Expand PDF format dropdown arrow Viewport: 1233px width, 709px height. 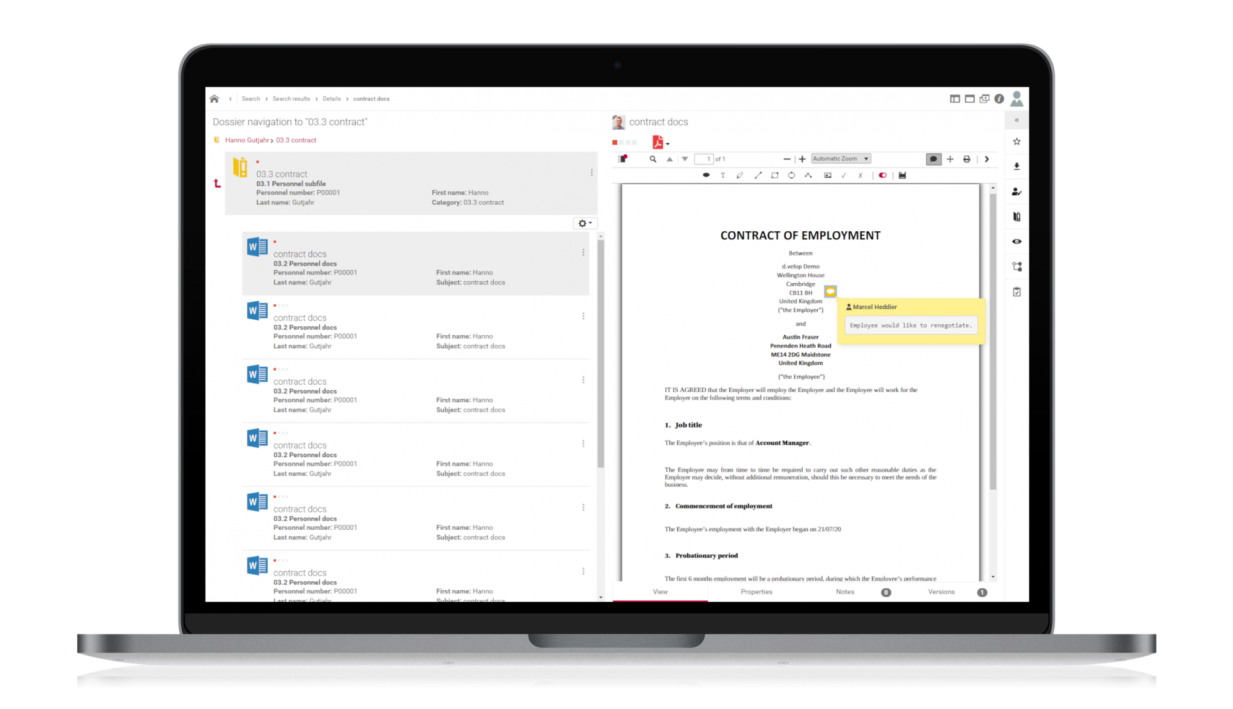668,144
